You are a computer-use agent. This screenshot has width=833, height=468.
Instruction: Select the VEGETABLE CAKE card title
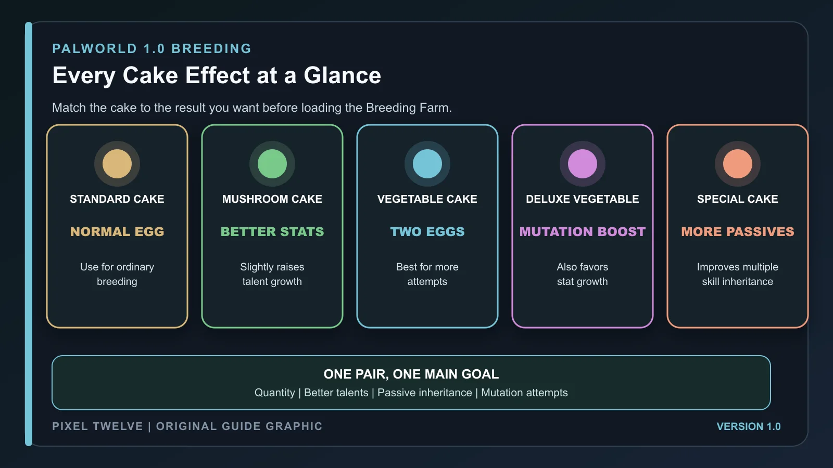pyautogui.click(x=427, y=199)
